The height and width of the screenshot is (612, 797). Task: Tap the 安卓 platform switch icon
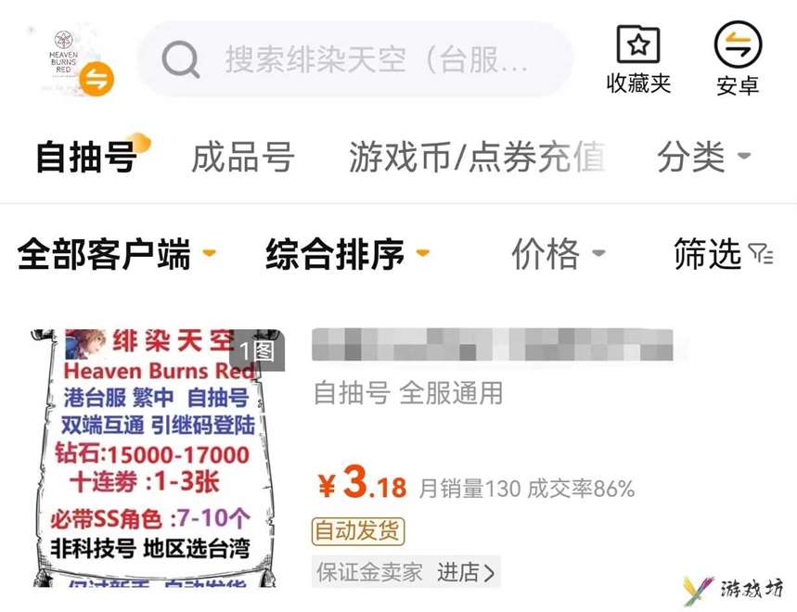(x=738, y=45)
